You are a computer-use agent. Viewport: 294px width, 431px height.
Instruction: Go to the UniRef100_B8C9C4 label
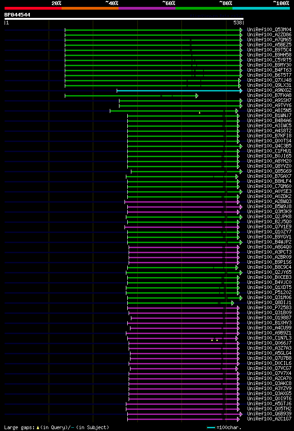tap(269, 267)
